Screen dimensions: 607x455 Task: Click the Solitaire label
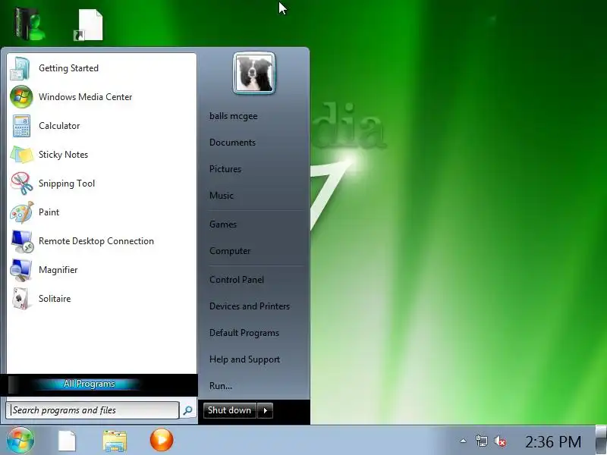(x=55, y=299)
